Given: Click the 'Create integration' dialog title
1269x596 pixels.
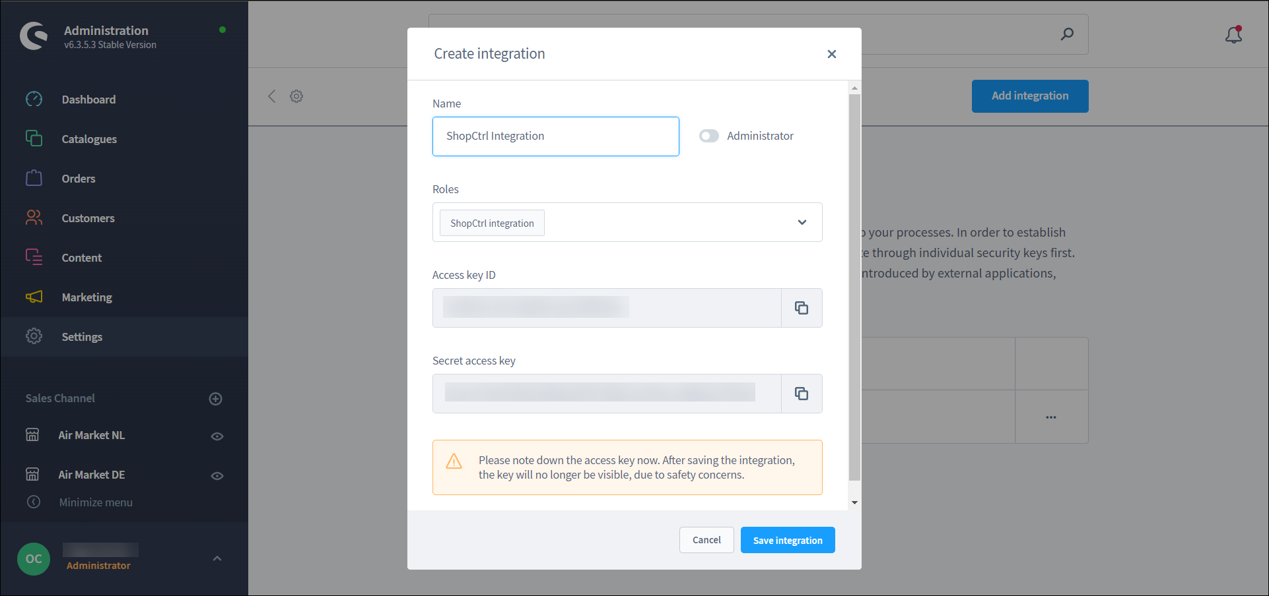Looking at the screenshot, I should (489, 54).
